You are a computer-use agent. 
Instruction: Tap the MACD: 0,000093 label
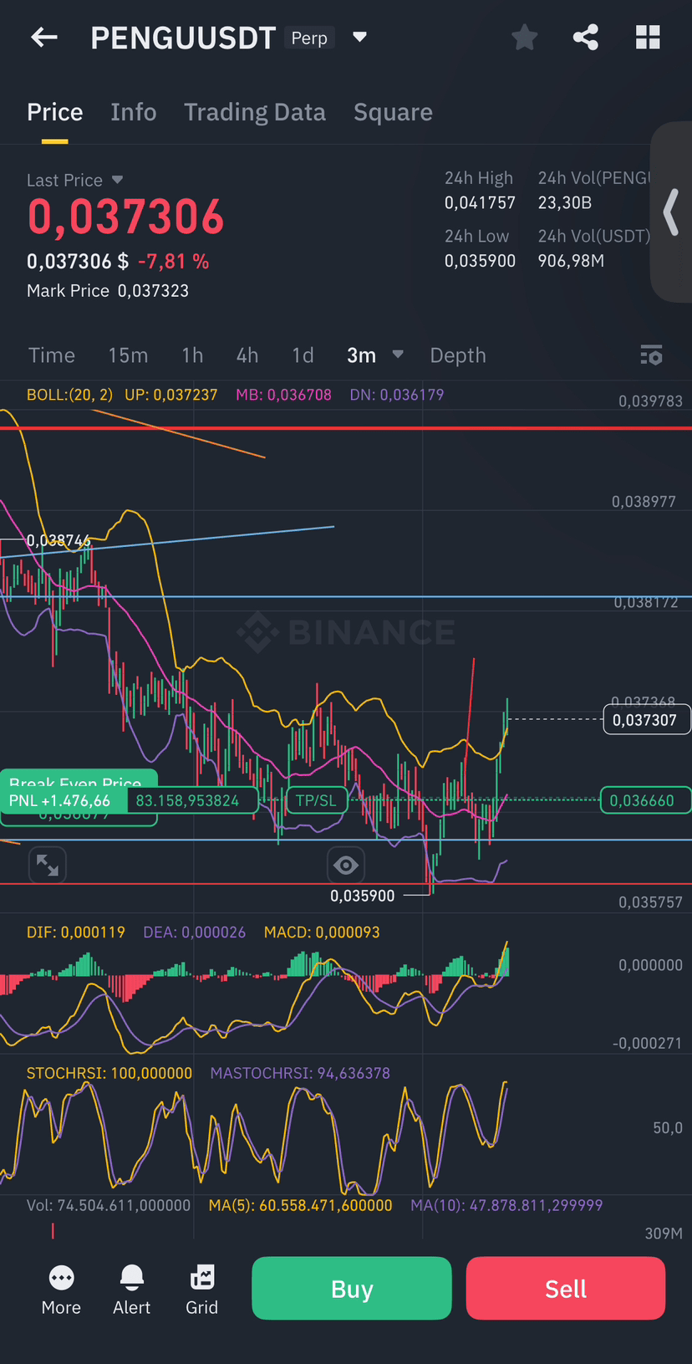[322, 932]
